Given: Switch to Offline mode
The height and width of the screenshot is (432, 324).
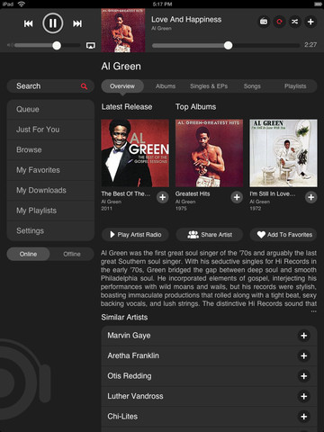Looking at the screenshot, I should [72, 254].
